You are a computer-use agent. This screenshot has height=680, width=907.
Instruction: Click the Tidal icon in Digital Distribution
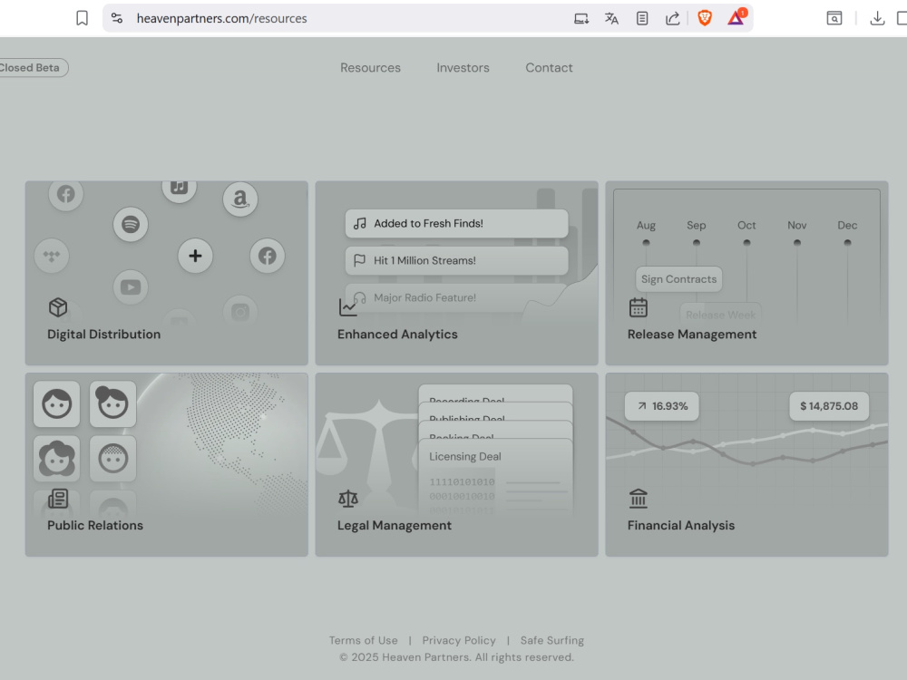tap(52, 256)
